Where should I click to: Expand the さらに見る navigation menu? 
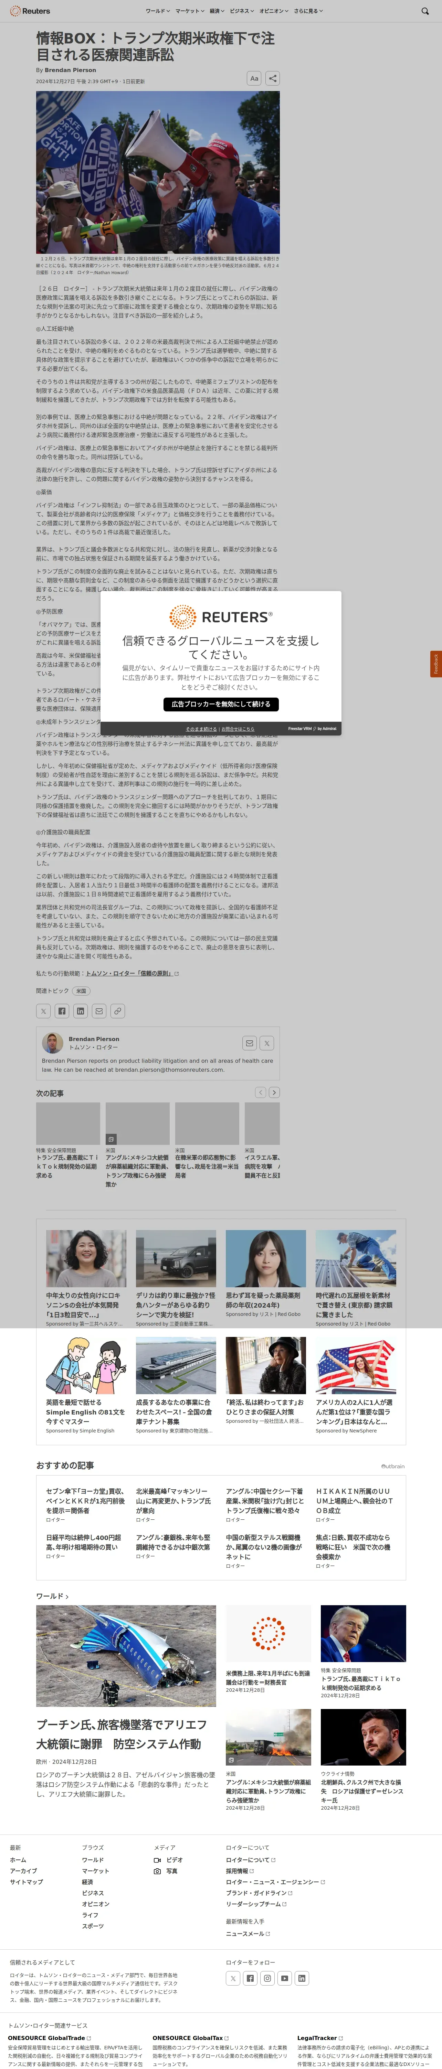point(308,11)
